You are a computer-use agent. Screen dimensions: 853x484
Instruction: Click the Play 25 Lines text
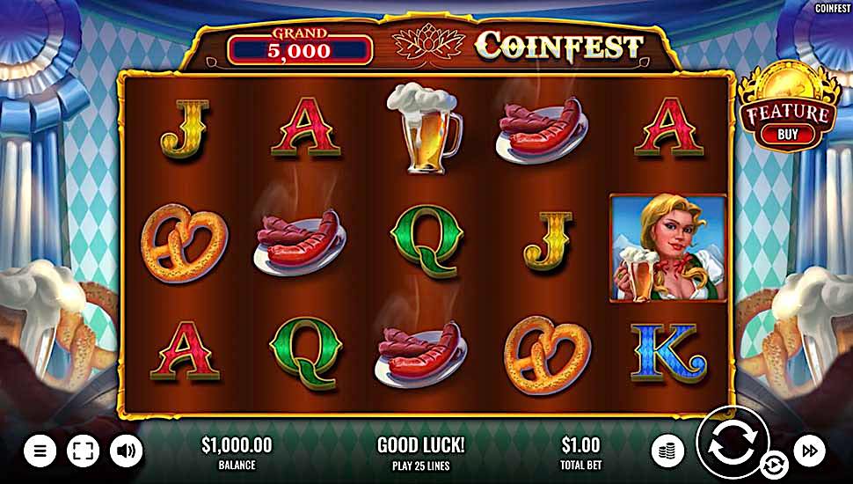click(x=420, y=466)
